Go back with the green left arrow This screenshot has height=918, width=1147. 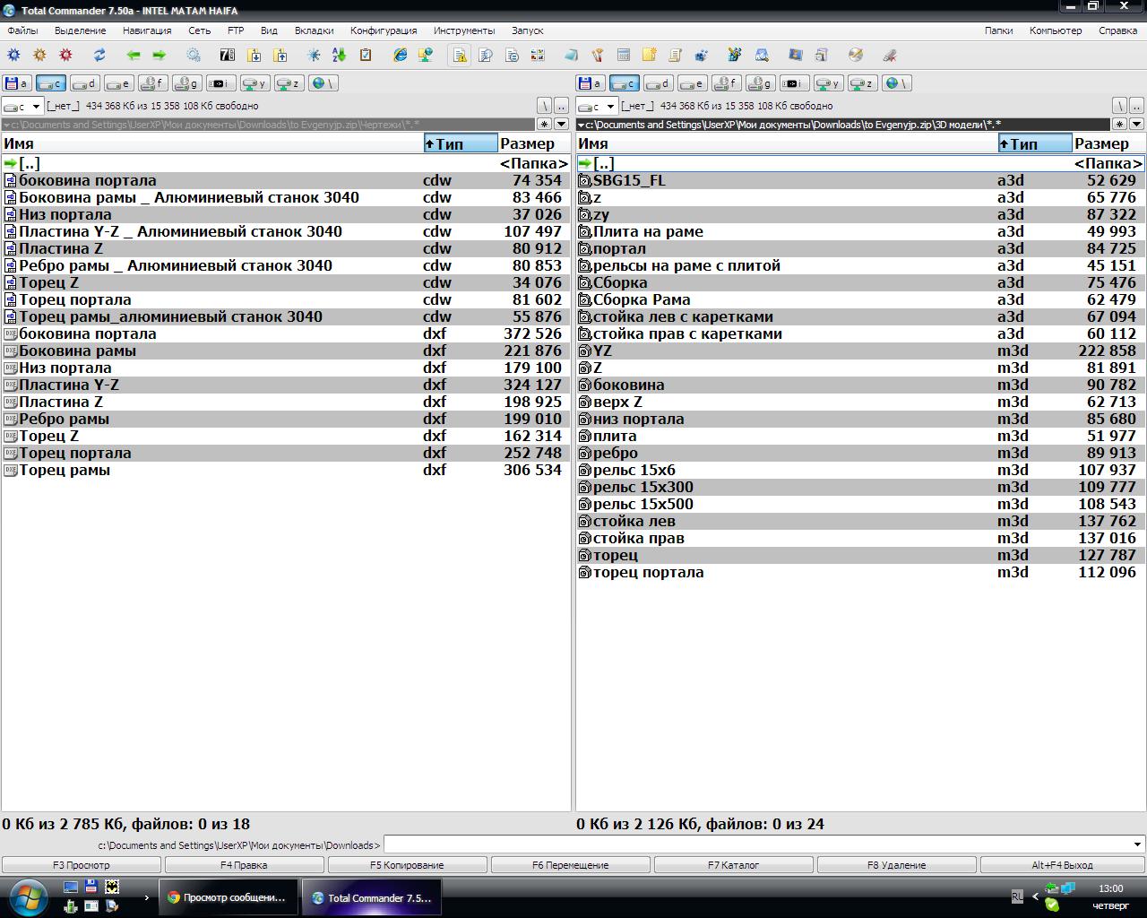click(134, 56)
